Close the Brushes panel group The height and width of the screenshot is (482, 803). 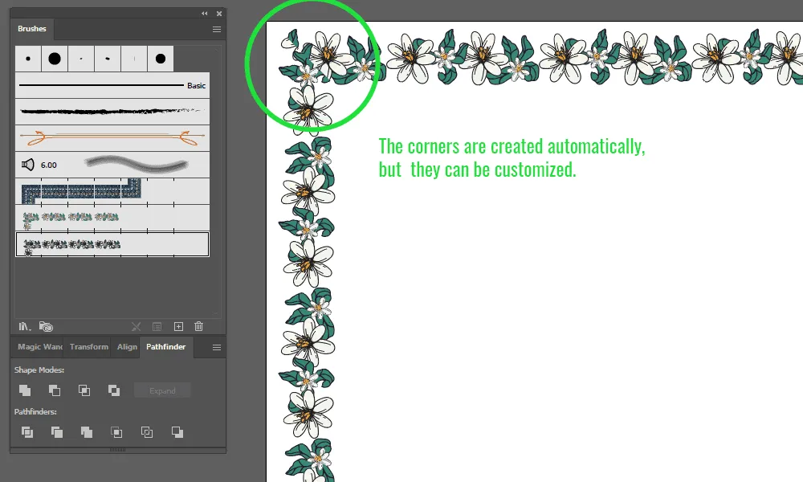pos(219,14)
